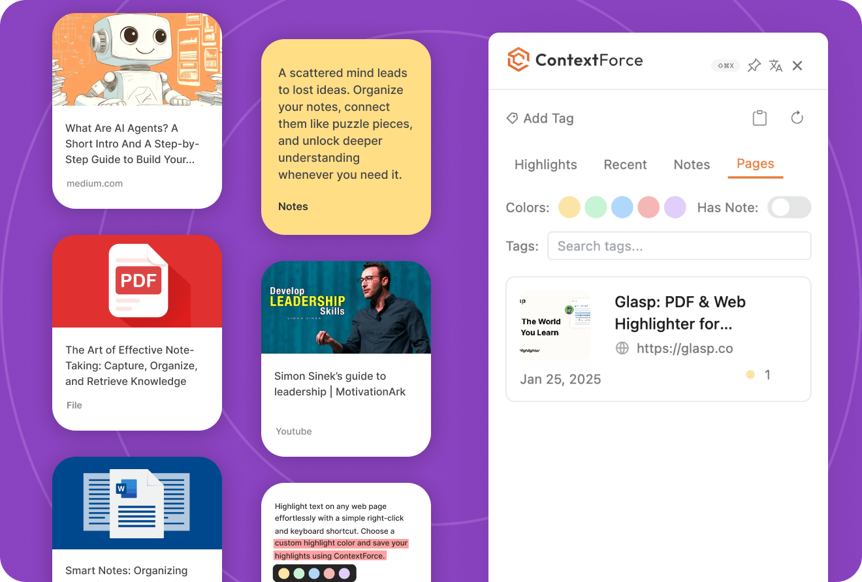Viewport: 862px width, 582px height.
Task: Click the clipboard copy icon
Action: (x=759, y=118)
